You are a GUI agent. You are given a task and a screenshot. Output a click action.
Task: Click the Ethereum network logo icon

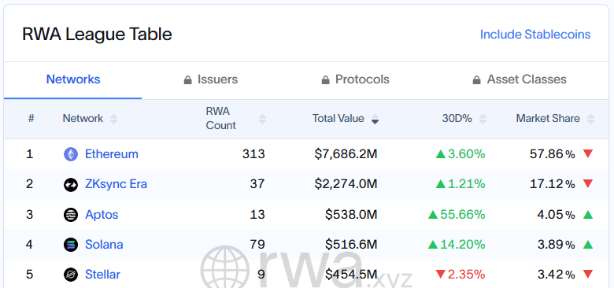[x=71, y=154]
